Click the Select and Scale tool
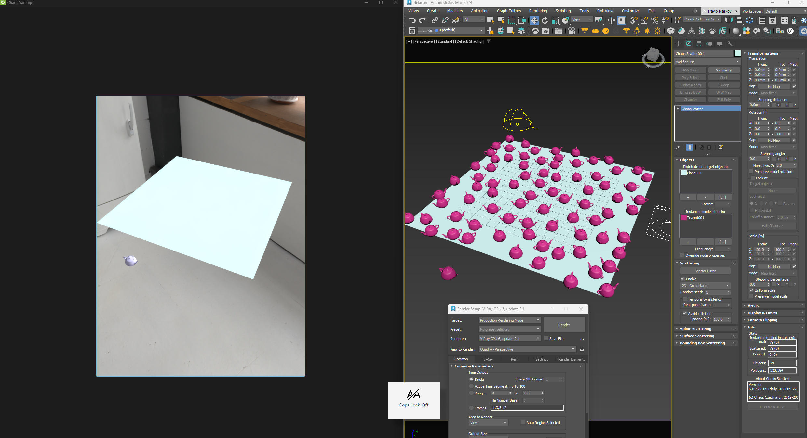Screen dimensions: 807x438 tap(555, 20)
